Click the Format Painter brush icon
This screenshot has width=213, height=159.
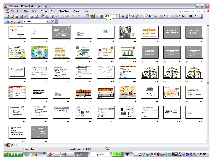67,16
